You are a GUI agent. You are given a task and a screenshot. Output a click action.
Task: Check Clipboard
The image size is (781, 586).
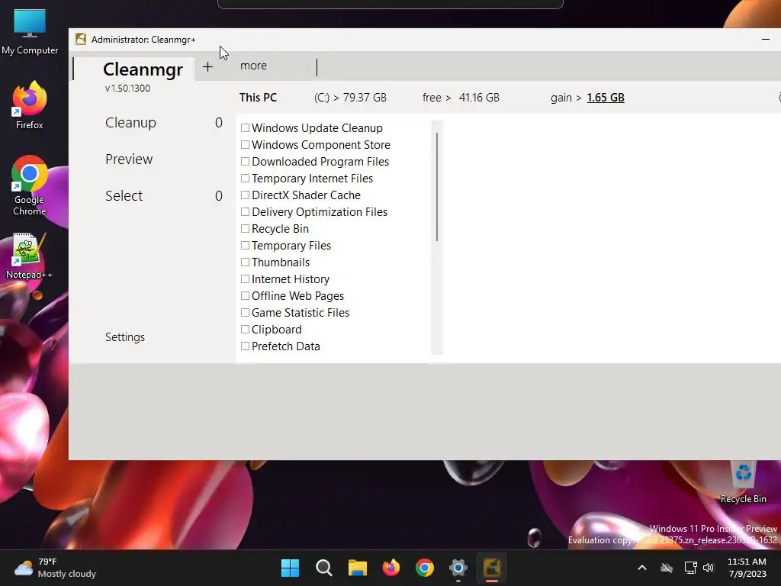[x=245, y=330]
